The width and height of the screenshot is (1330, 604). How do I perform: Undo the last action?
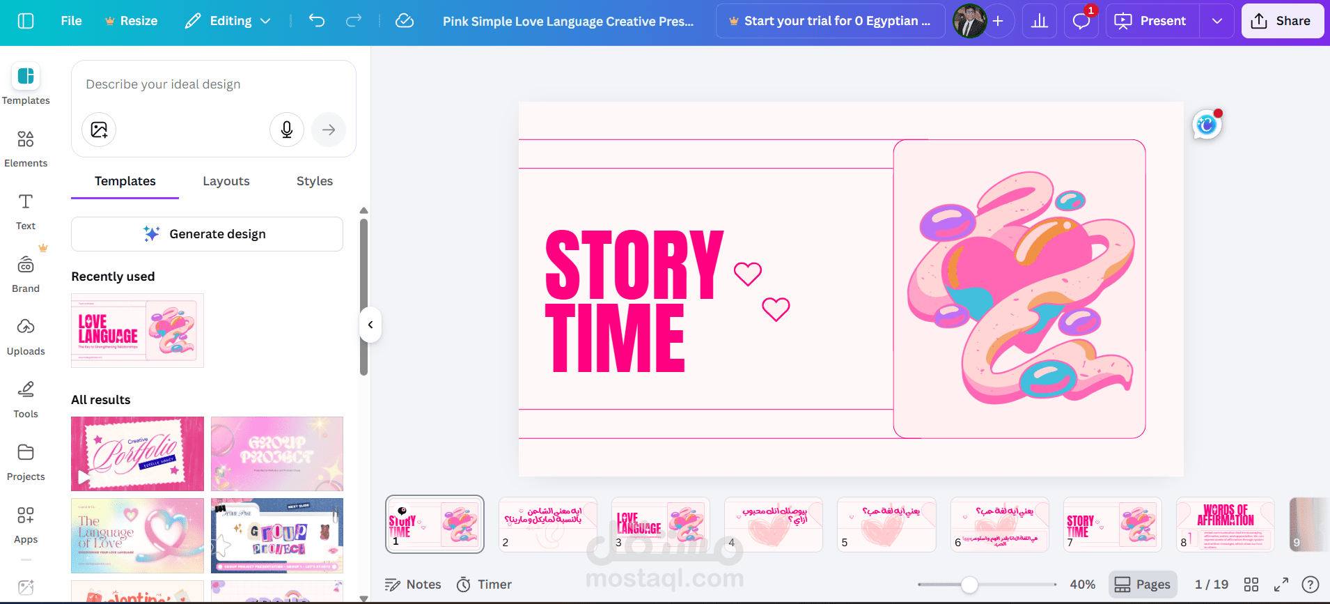(317, 21)
